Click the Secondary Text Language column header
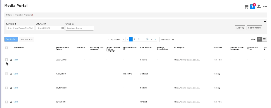The height and width of the screenshot is (108, 271). 97,48
